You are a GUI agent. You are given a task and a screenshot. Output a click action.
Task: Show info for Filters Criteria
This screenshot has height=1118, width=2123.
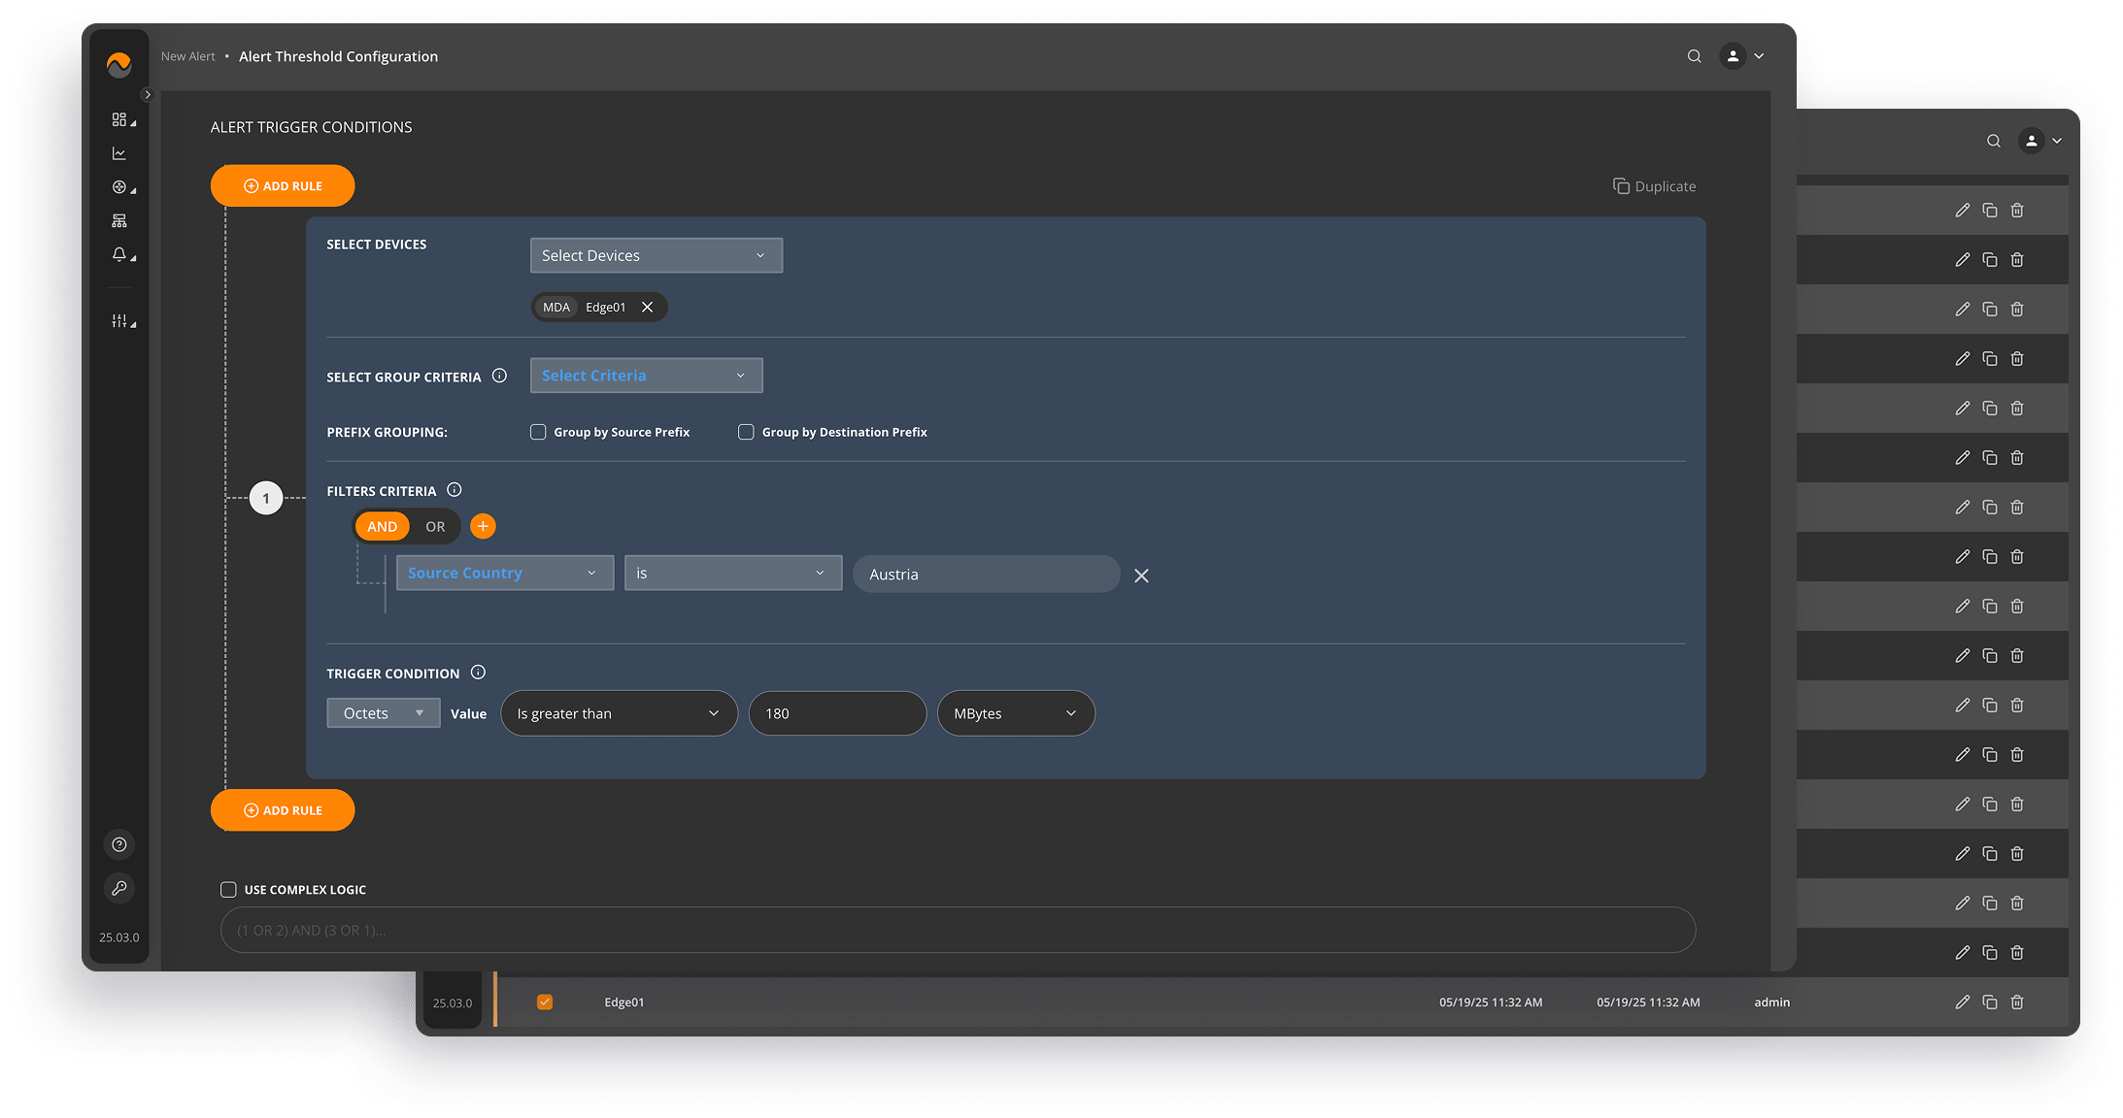[x=454, y=490]
